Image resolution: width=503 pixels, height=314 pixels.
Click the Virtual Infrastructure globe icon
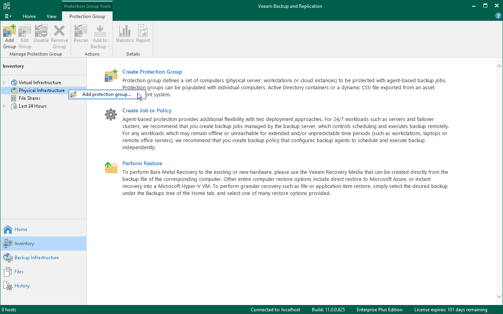[x=14, y=83]
